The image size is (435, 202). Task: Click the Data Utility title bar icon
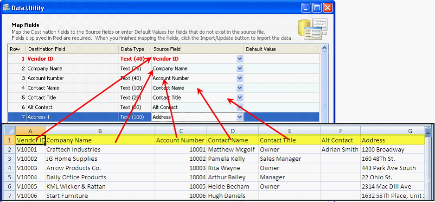(6, 7)
